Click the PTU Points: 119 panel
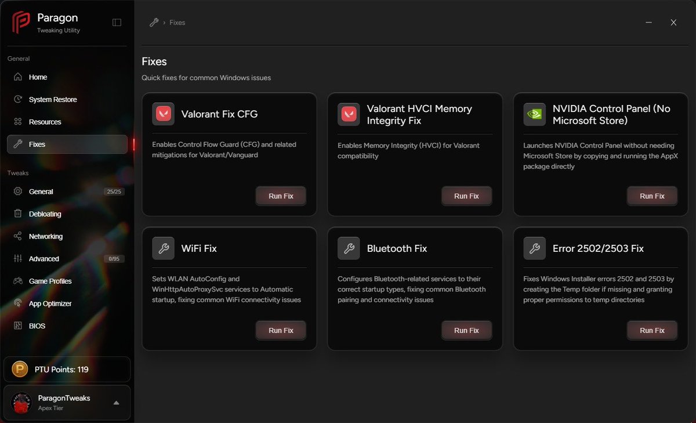The height and width of the screenshot is (423, 696). [x=67, y=370]
